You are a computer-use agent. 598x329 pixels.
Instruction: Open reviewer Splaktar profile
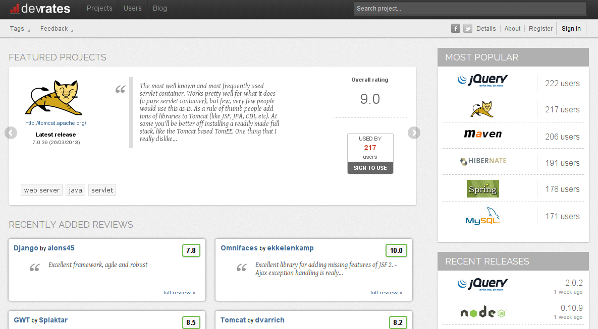tap(53, 320)
